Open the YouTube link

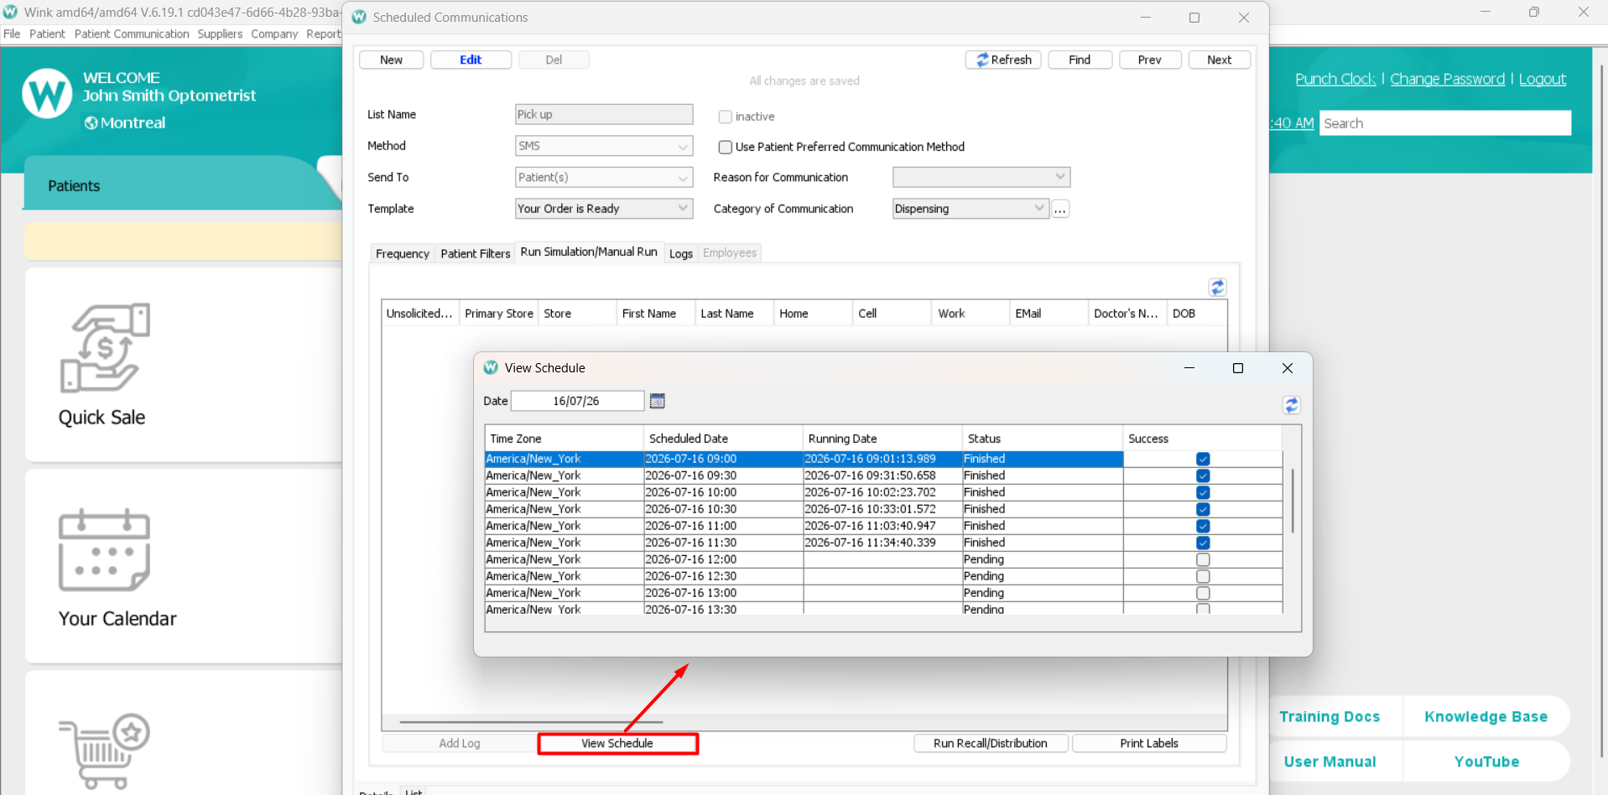click(x=1487, y=761)
